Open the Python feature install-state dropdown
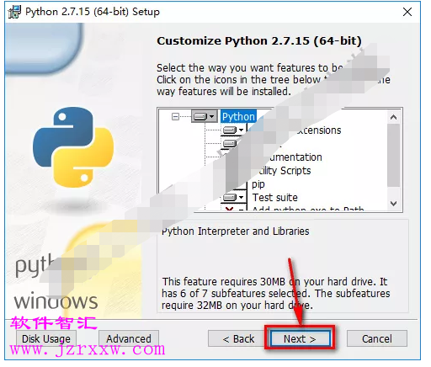The width and height of the screenshot is (431, 367). (205, 116)
